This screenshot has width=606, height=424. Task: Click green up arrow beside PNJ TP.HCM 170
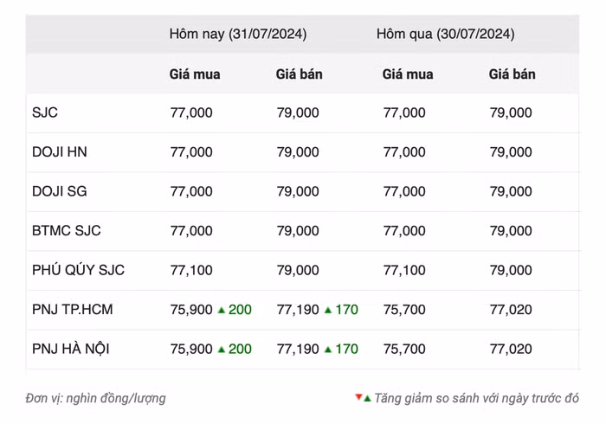pyautogui.click(x=328, y=310)
